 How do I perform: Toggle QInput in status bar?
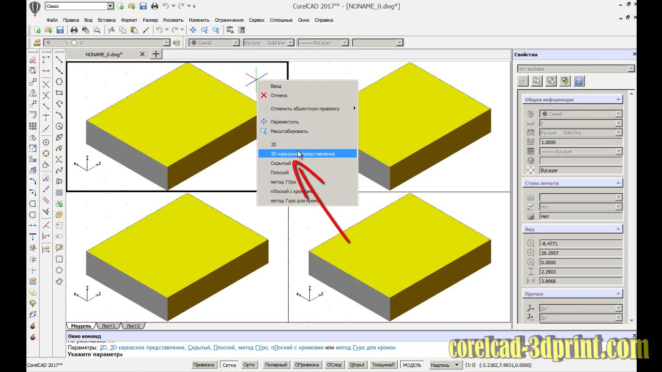[357, 365]
